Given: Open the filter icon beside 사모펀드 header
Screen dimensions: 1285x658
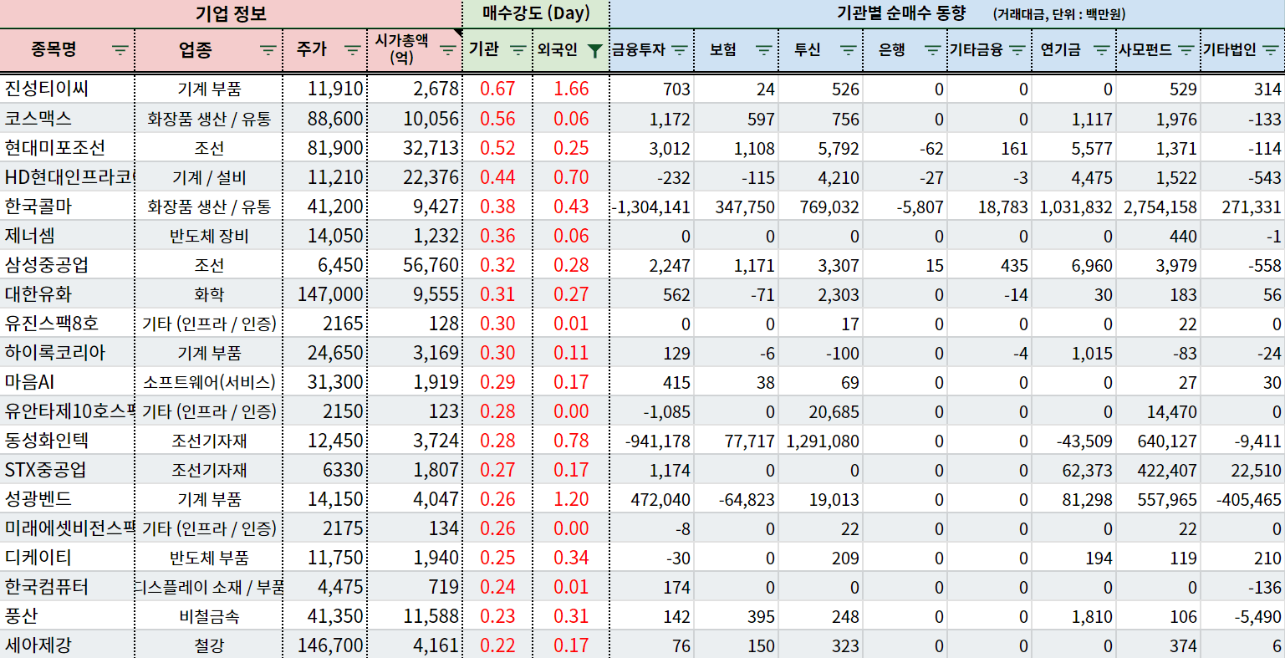Looking at the screenshot, I should (1186, 50).
